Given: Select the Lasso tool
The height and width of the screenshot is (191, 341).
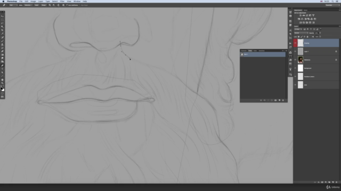Looking at the screenshot, I should tap(2, 23).
